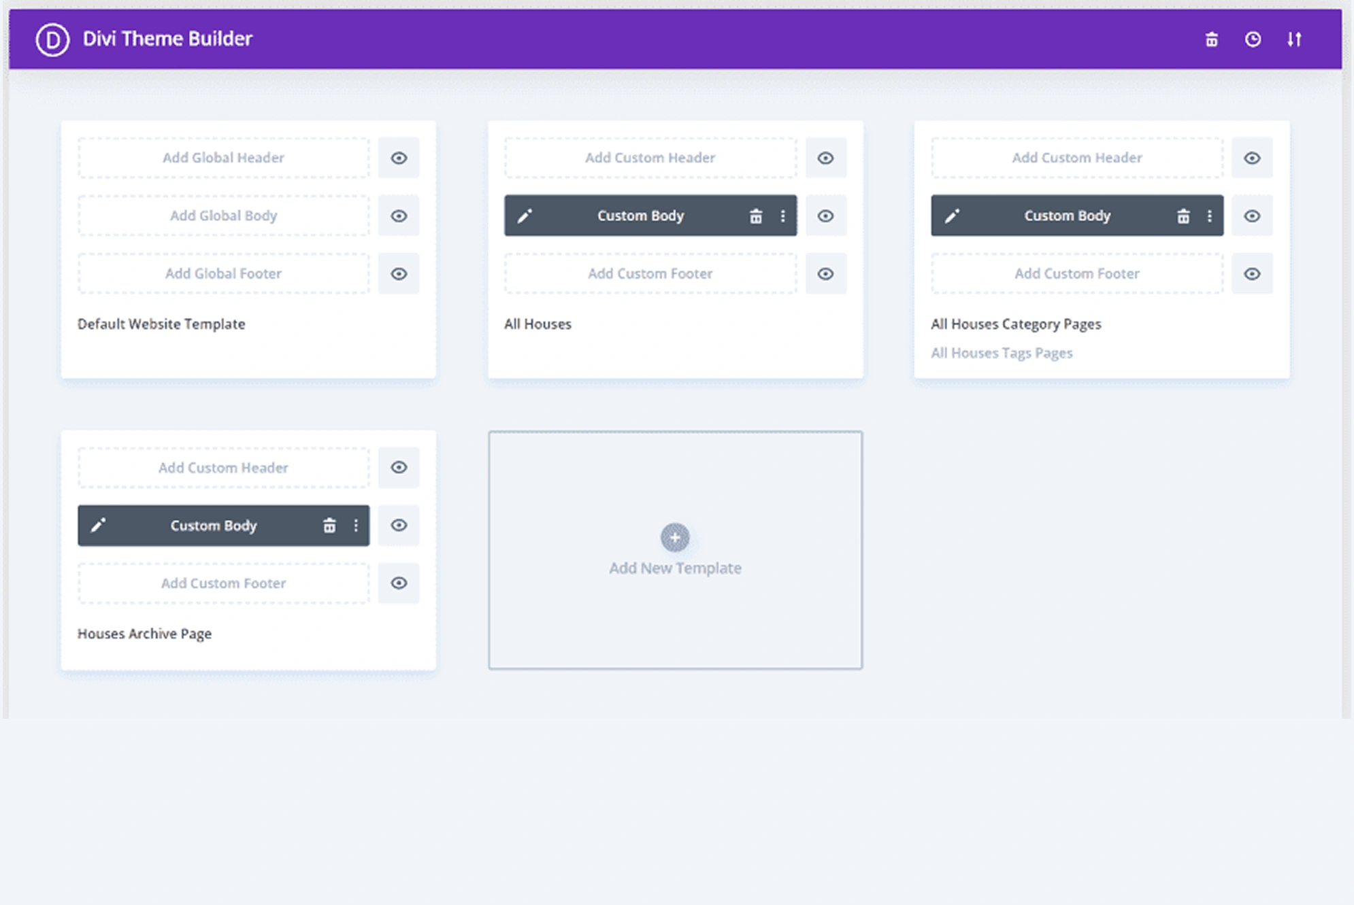
Task: Hide All Houses custom header eye
Action: click(x=825, y=158)
